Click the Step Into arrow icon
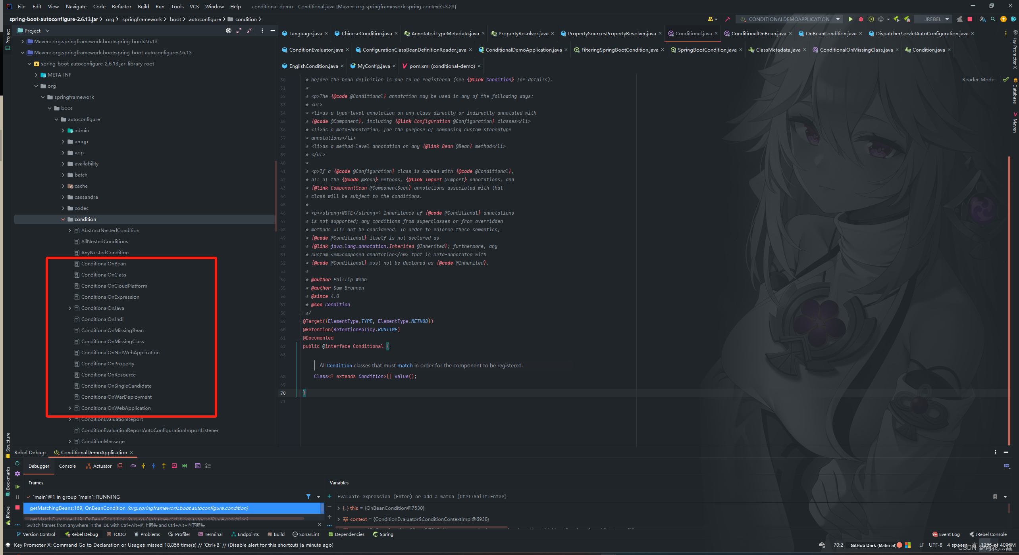Viewport: 1019px width, 555px height. click(x=143, y=466)
